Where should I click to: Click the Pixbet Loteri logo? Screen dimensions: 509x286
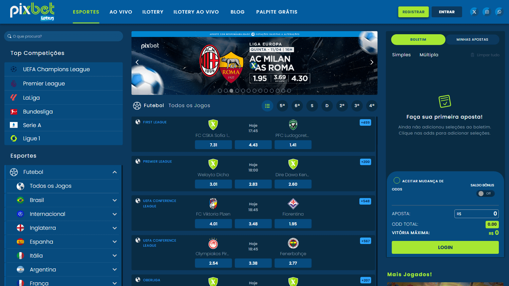tap(32, 12)
